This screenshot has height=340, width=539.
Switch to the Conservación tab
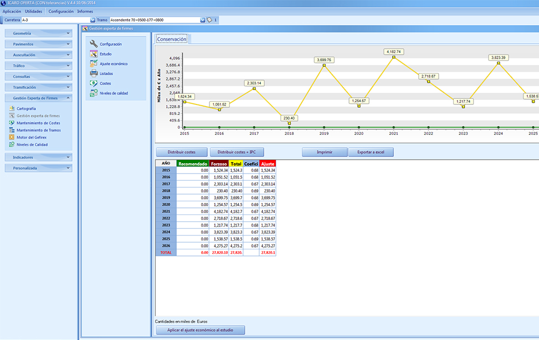(172, 39)
